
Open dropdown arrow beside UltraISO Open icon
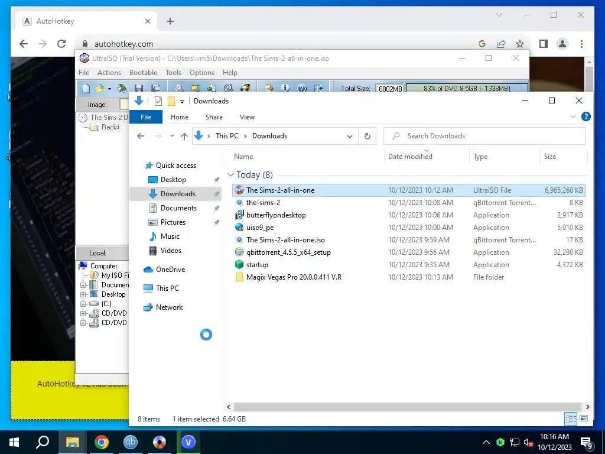(x=109, y=89)
